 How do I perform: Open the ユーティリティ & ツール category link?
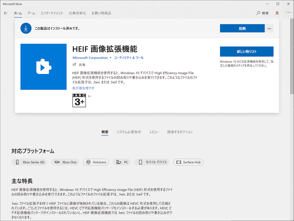(129, 58)
